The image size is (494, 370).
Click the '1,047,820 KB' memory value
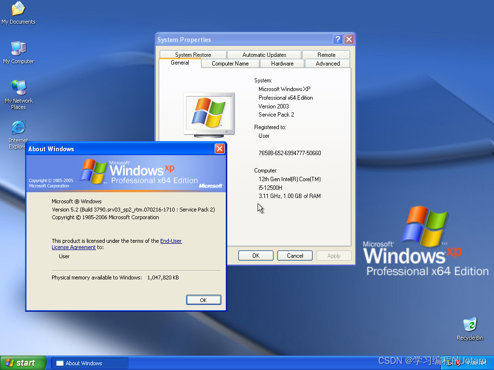[163, 277]
